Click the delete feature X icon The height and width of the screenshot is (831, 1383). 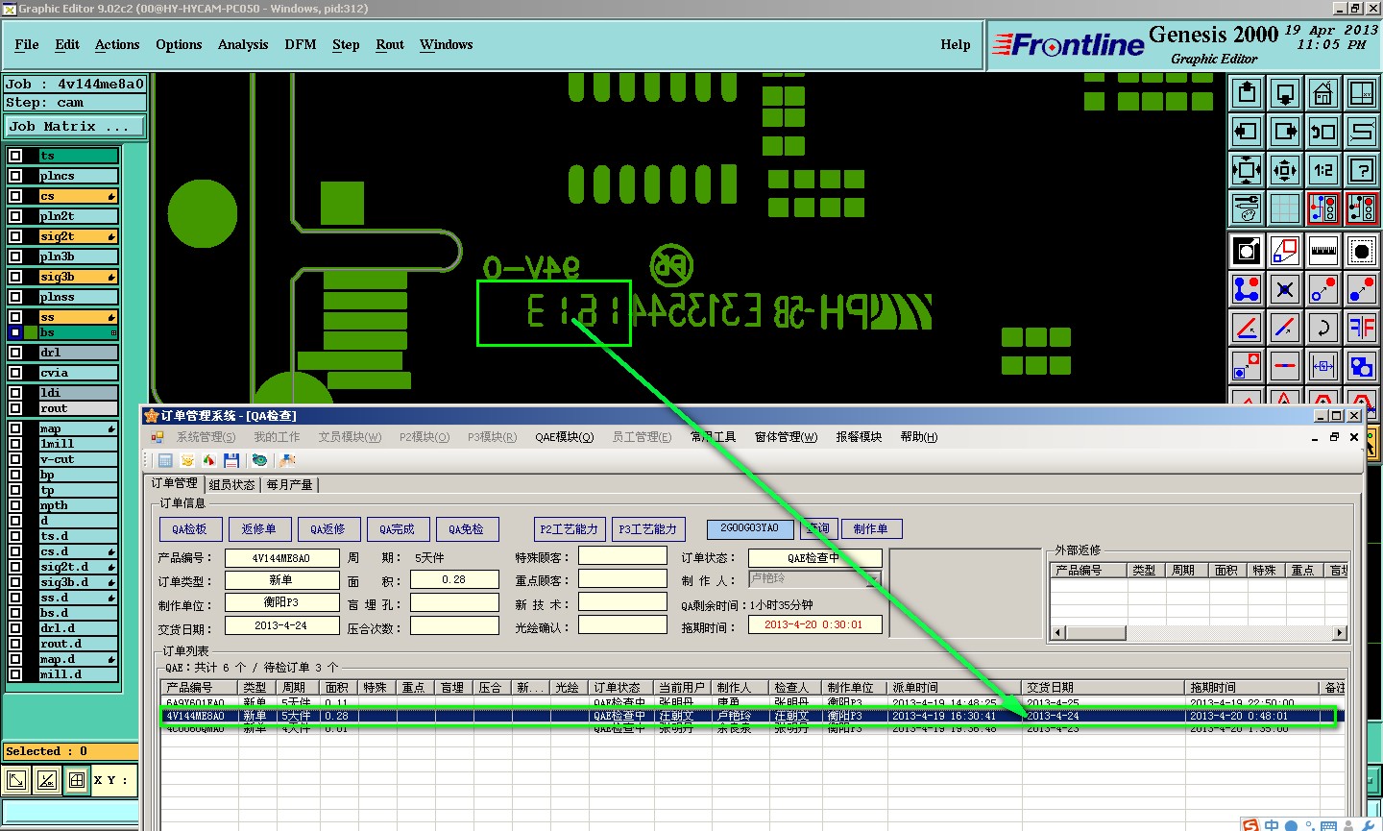1285,289
